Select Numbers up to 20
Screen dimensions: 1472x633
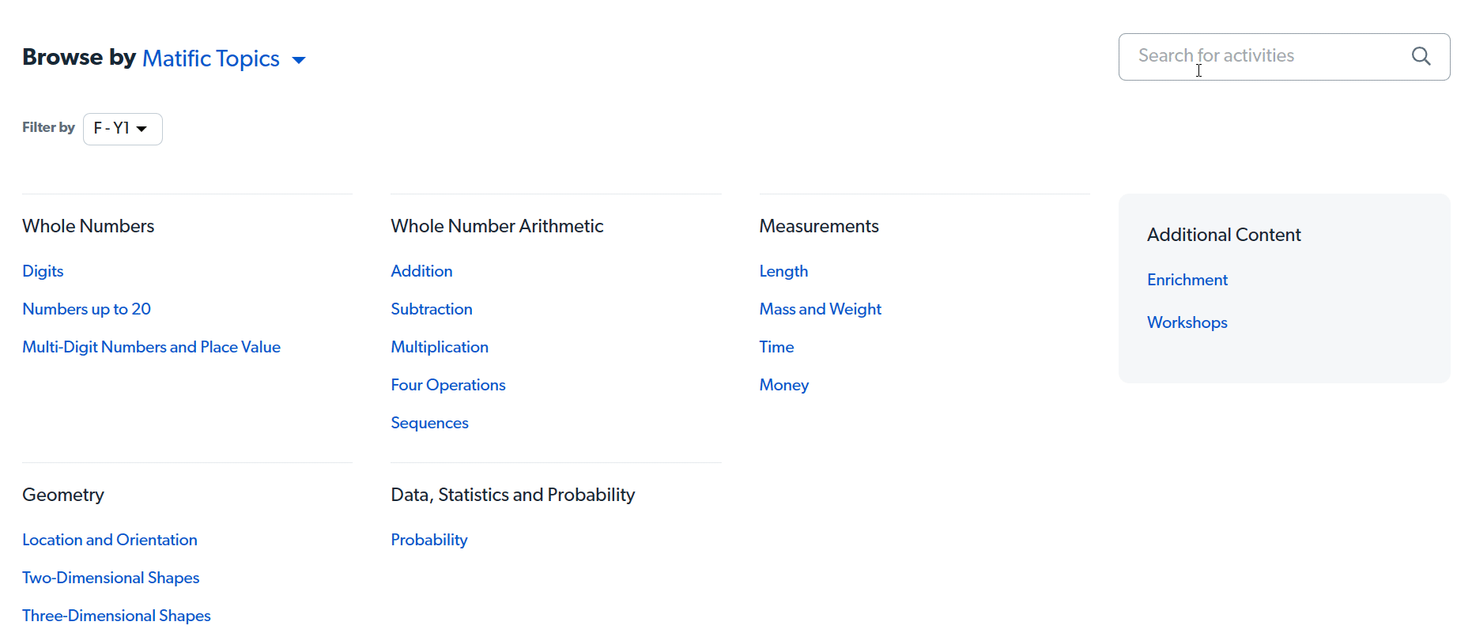(86, 308)
